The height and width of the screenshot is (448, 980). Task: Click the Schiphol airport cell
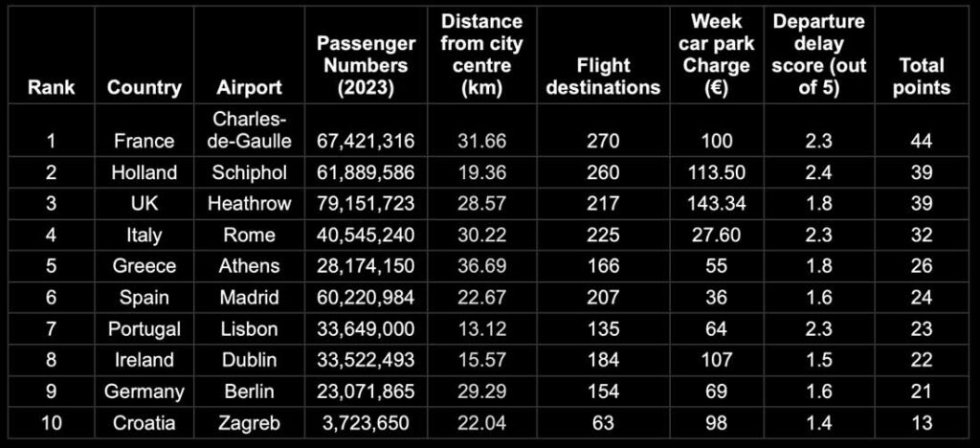[250, 172]
